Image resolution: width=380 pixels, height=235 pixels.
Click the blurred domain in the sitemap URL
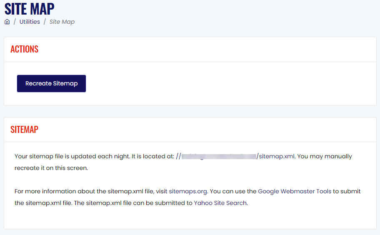pos(219,157)
